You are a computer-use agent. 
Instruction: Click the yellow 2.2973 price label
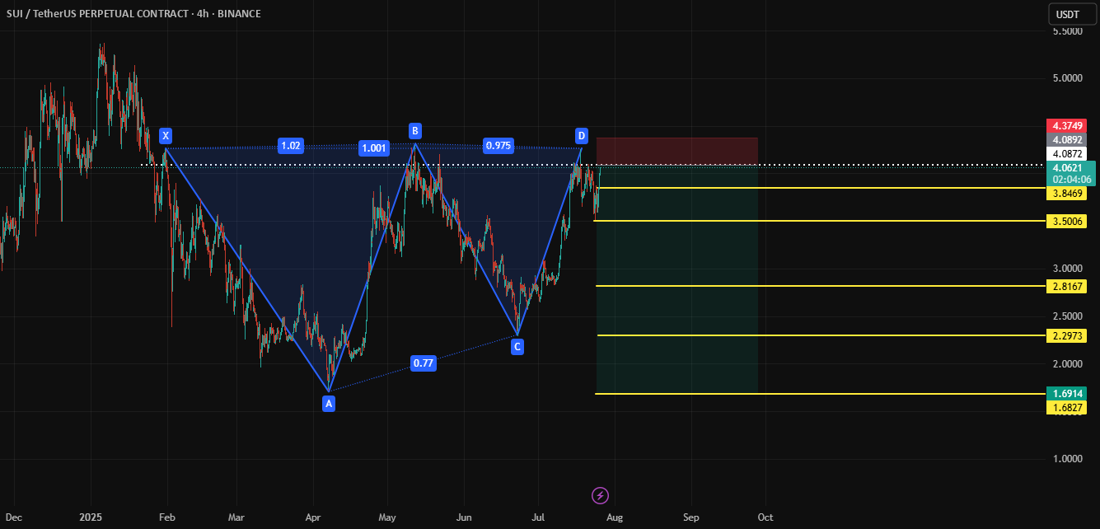pos(1066,336)
